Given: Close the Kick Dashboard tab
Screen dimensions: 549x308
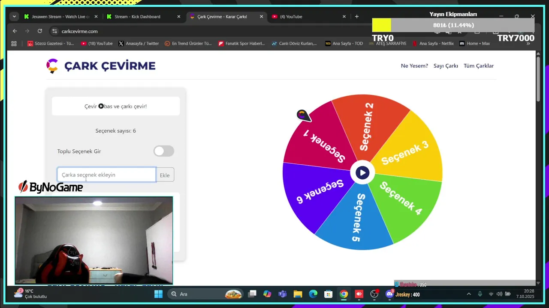Looking at the screenshot, I should 179,17.
